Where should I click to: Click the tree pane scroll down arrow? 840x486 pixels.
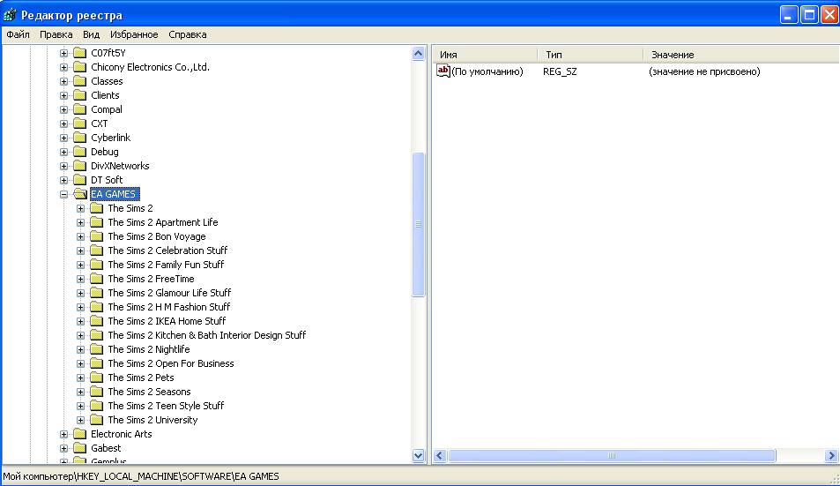419,455
